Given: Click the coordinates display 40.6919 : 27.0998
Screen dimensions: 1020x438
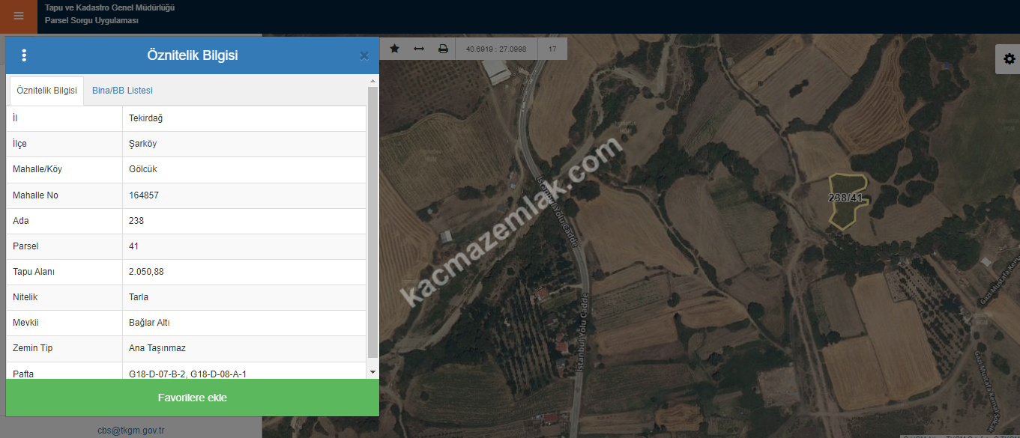Looking at the screenshot, I should (496, 49).
